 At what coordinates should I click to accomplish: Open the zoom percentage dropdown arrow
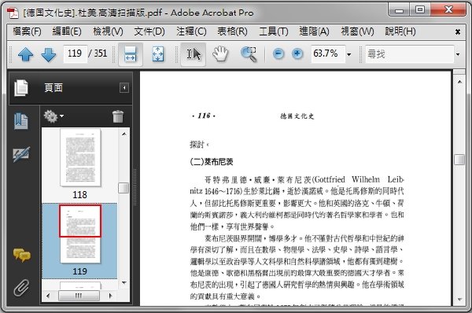(349, 54)
